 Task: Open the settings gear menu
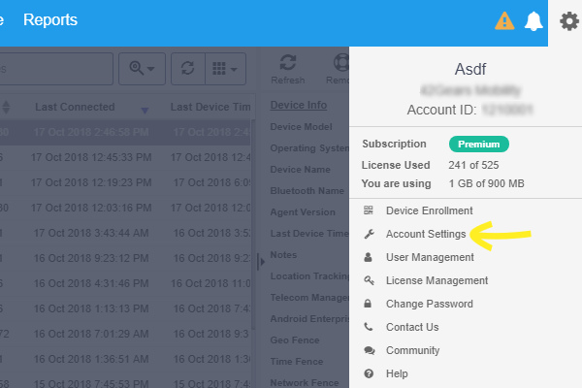[569, 20]
